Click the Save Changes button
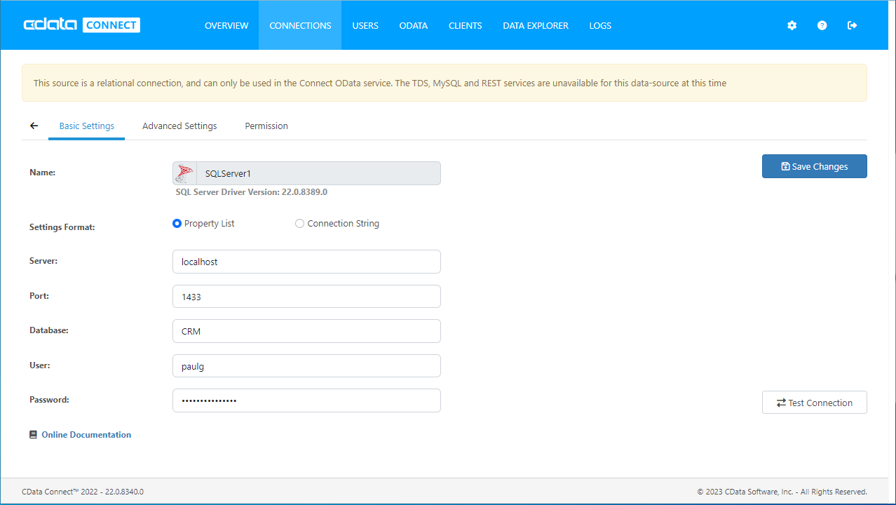896x505 pixels. (815, 166)
